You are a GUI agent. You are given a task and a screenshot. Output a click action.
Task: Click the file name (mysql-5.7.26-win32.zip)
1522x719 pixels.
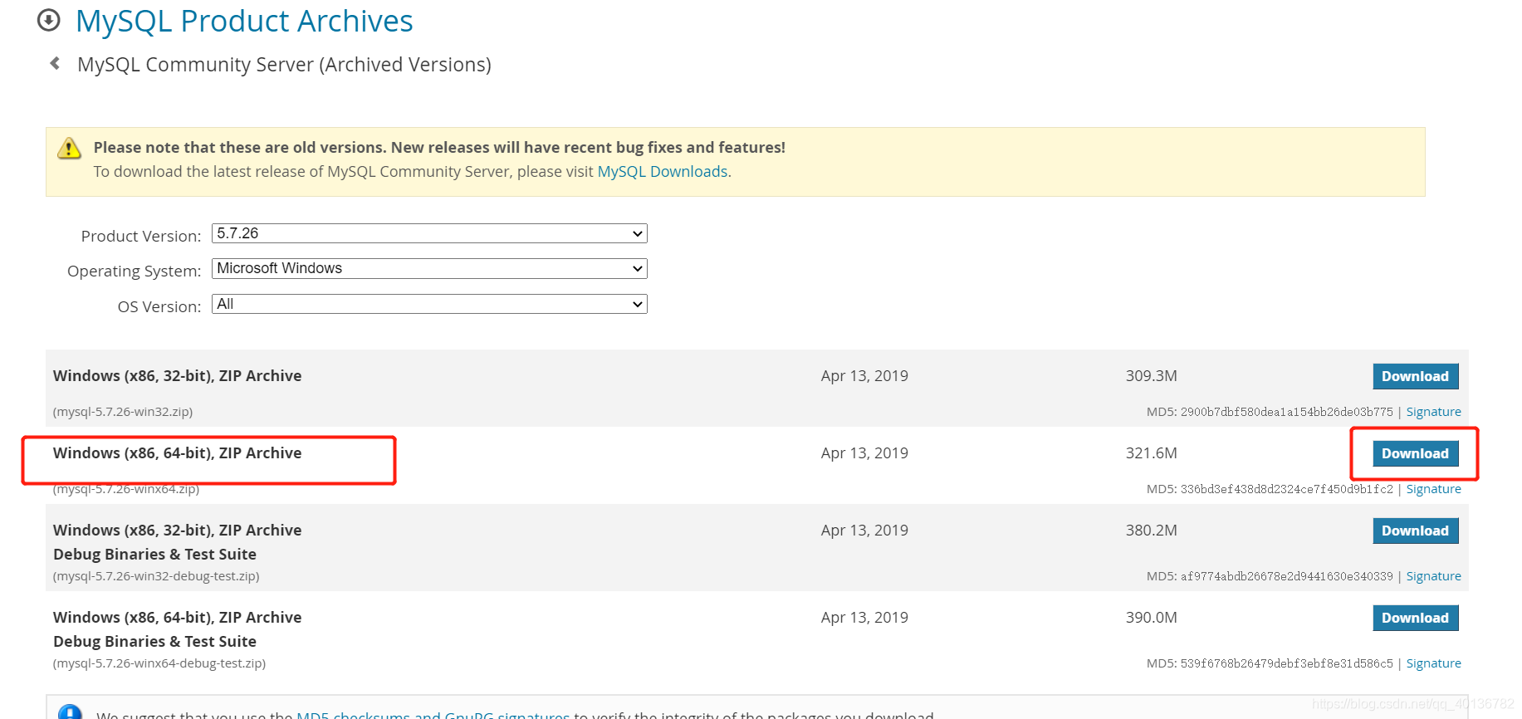click(123, 412)
